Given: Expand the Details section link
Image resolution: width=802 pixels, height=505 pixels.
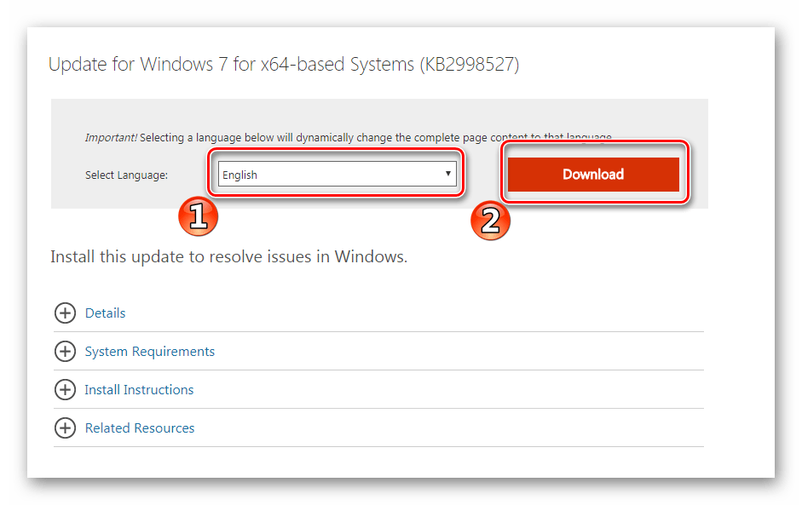Looking at the screenshot, I should click(x=105, y=313).
